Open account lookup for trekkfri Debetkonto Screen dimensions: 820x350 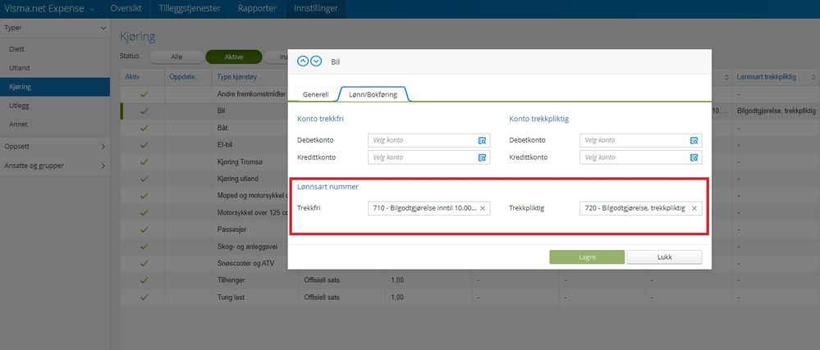[482, 140]
